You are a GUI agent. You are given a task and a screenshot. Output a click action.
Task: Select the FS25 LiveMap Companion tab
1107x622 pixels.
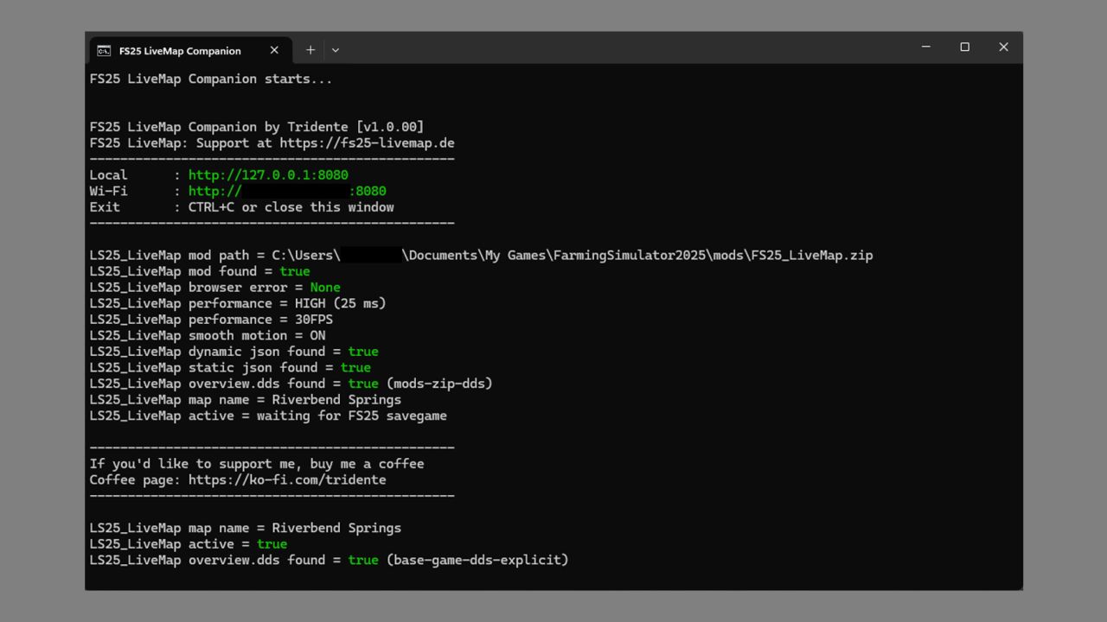[x=180, y=50]
